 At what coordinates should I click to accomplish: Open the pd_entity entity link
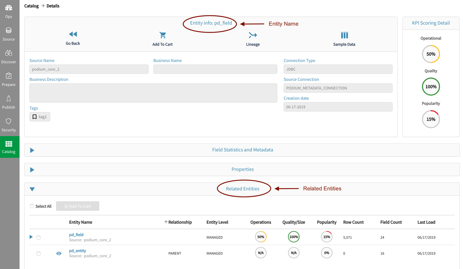(78, 251)
